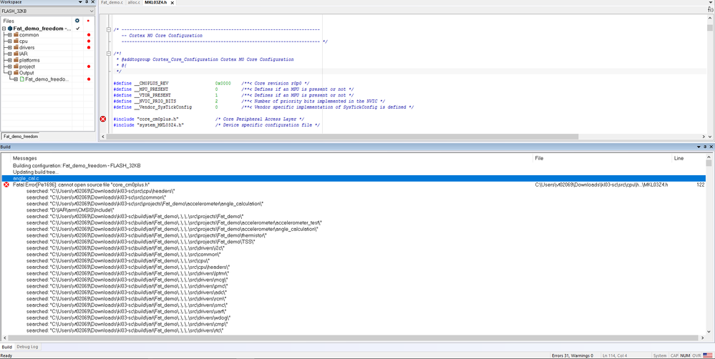Click the Output folder icon
Viewport: 715px width, 359px height.
16,73
